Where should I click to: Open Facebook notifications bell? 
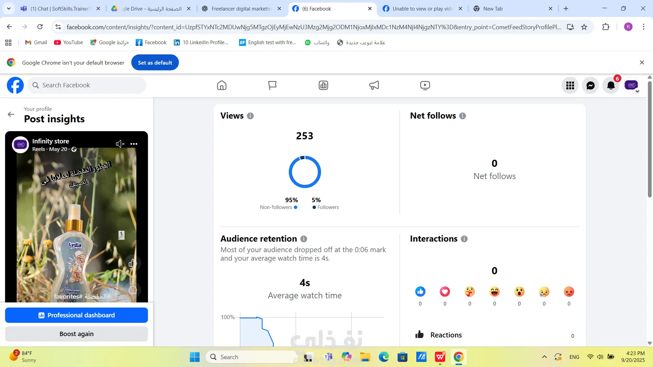611,85
